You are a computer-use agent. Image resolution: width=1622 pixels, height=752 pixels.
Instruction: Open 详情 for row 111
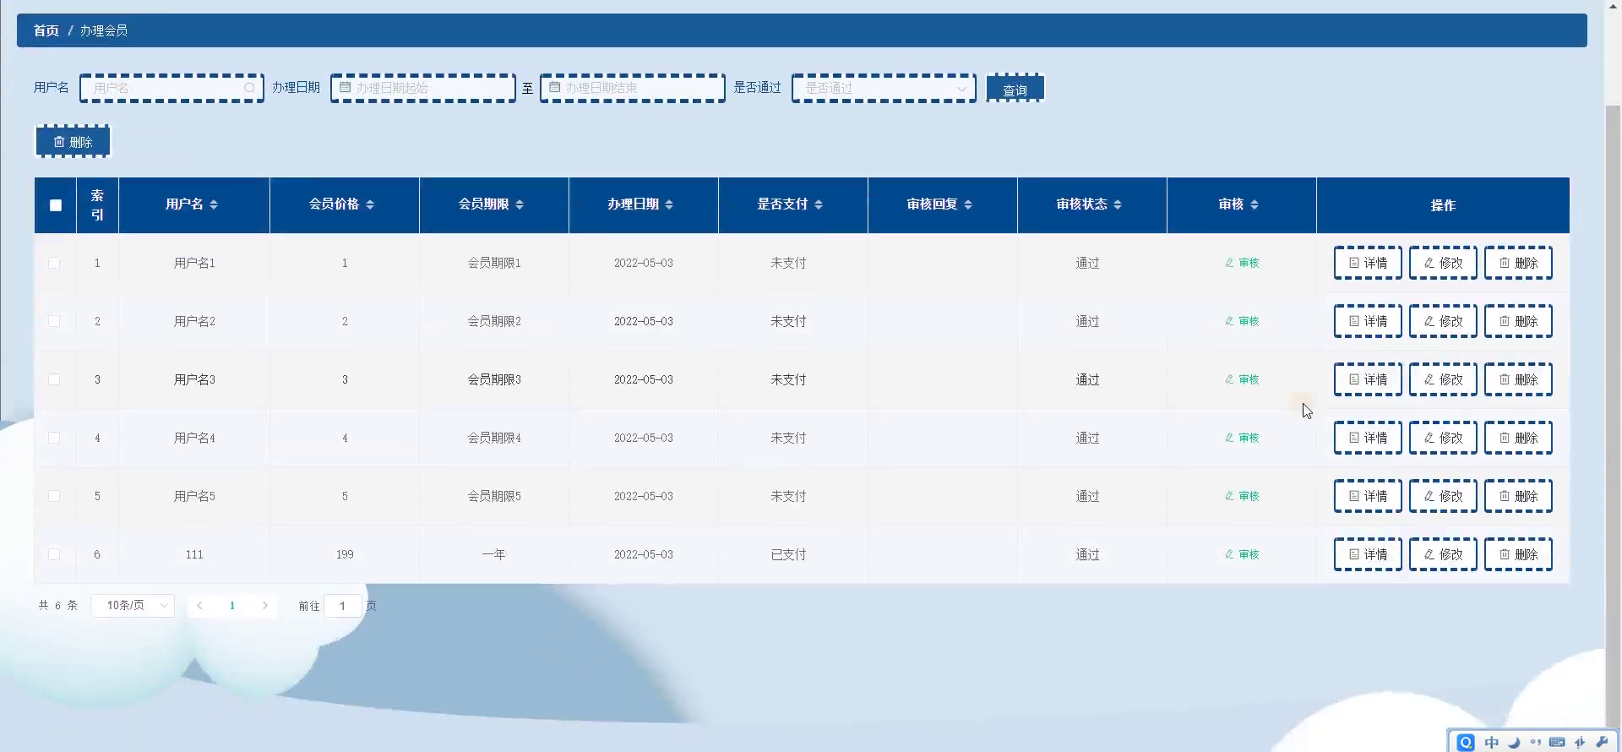pos(1368,554)
